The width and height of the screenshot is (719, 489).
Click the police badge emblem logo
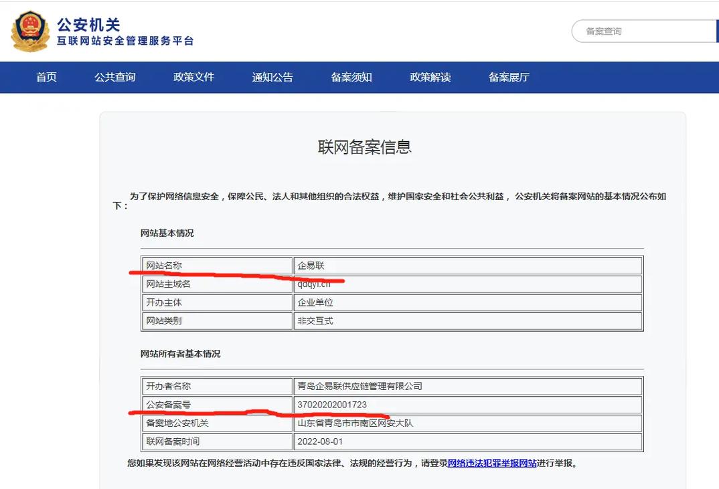point(30,31)
